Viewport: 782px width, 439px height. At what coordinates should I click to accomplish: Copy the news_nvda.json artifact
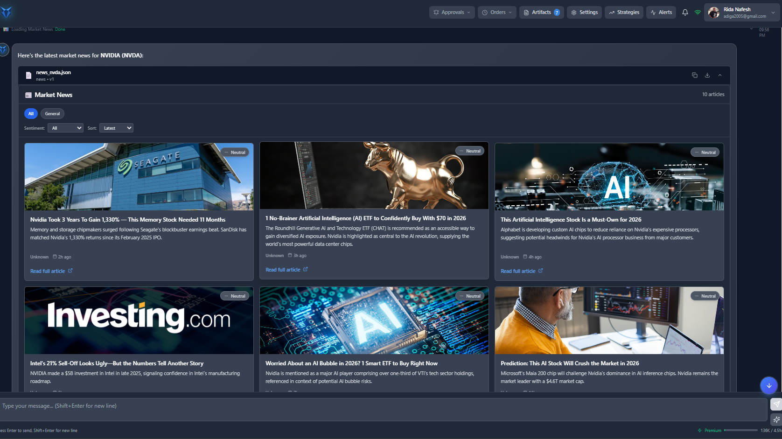click(x=694, y=75)
